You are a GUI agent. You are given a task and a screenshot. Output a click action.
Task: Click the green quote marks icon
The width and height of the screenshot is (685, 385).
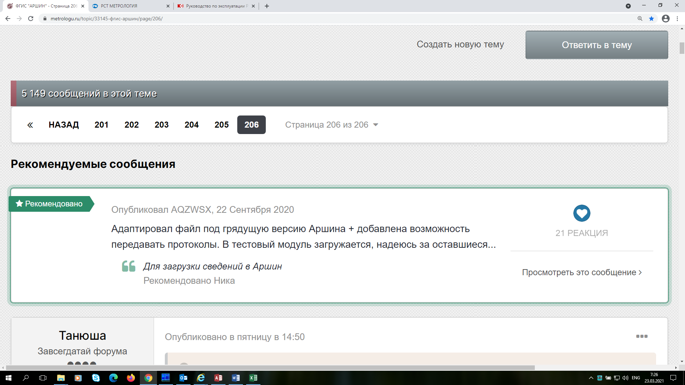128,266
